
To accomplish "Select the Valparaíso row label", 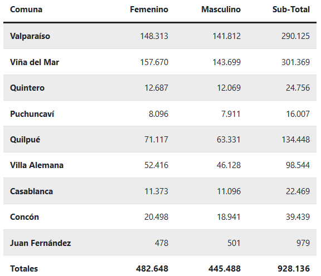I will click(x=30, y=36).
